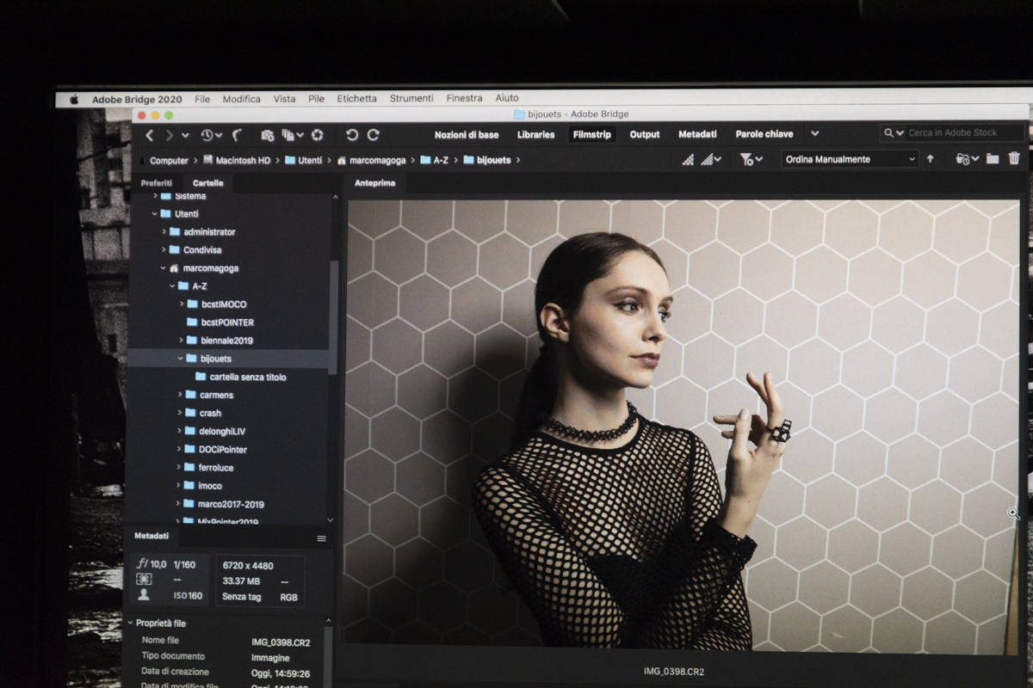This screenshot has width=1033, height=688.
Task: Select the Libraries workspace
Action: point(535,135)
